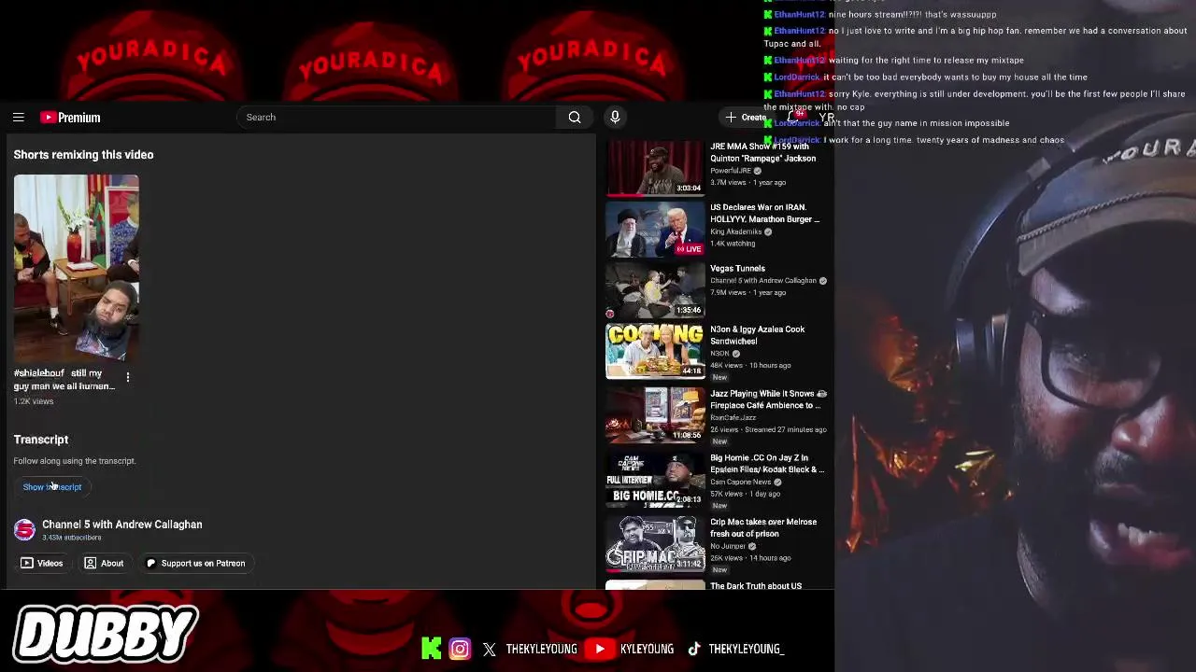Open The Dark Truth about US title

pos(756,586)
